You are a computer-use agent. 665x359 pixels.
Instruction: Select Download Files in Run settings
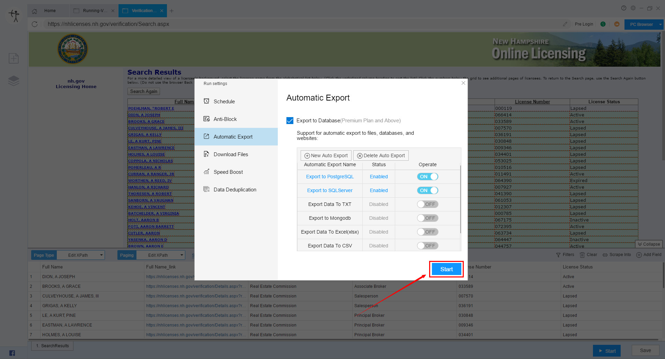pyautogui.click(x=231, y=154)
